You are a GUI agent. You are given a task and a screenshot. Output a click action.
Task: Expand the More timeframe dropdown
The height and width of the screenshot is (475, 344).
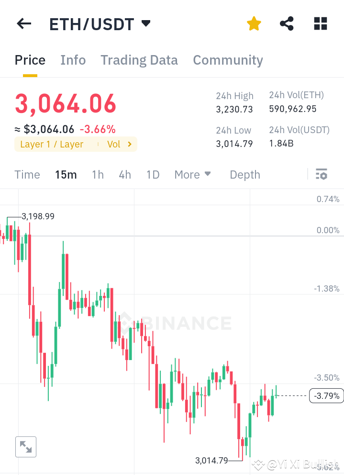pyautogui.click(x=193, y=174)
